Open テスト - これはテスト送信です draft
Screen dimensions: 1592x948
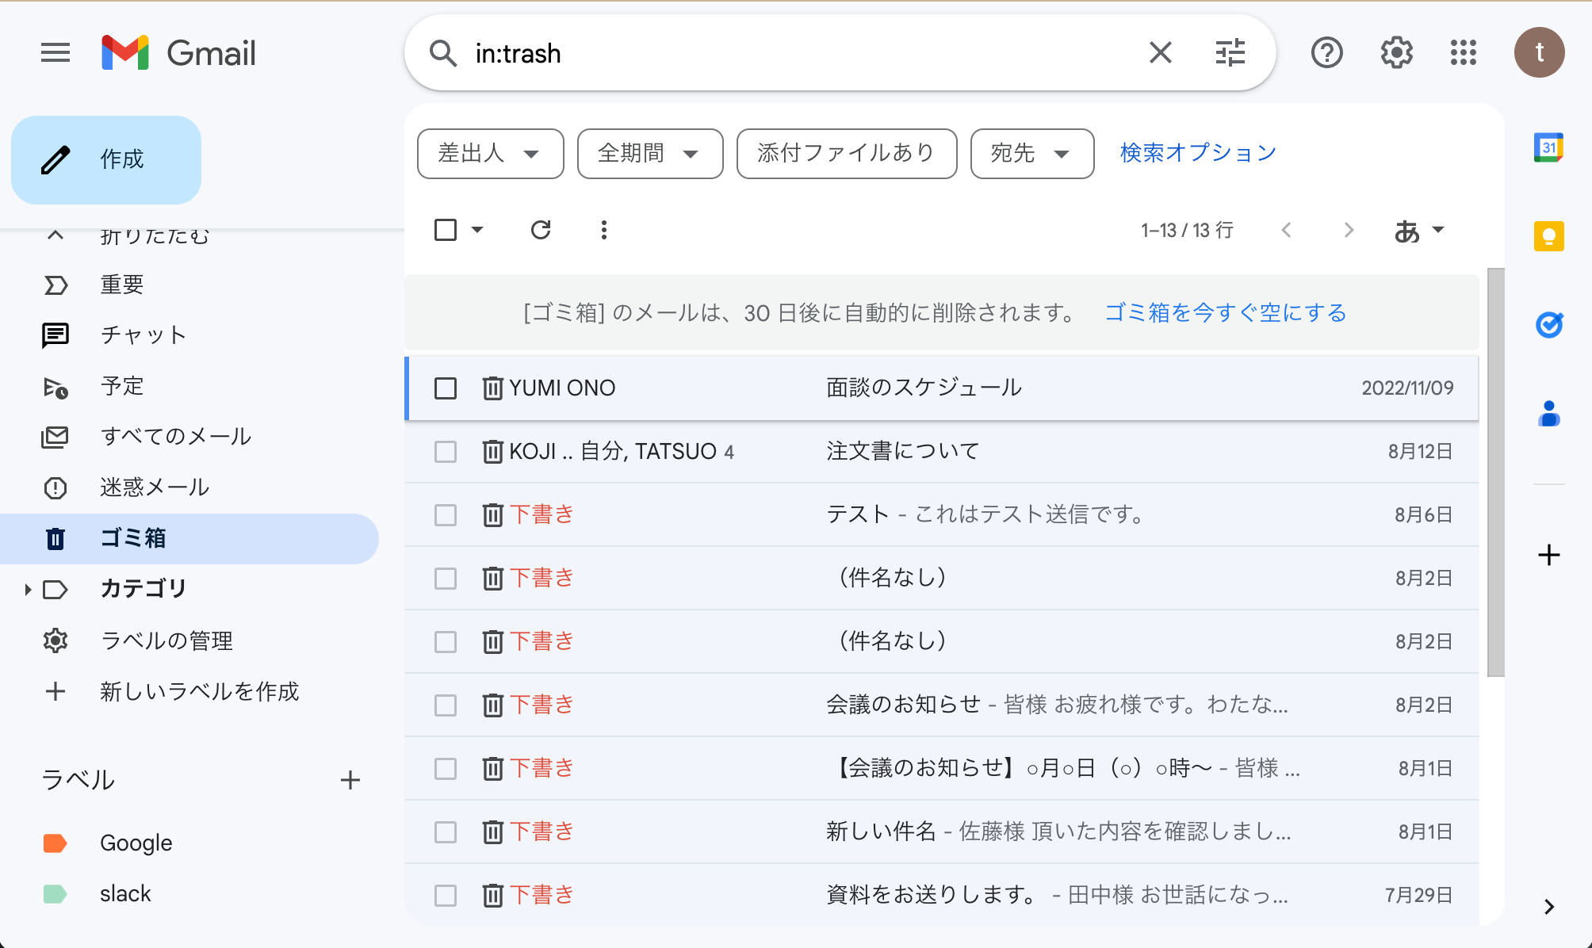coord(942,515)
